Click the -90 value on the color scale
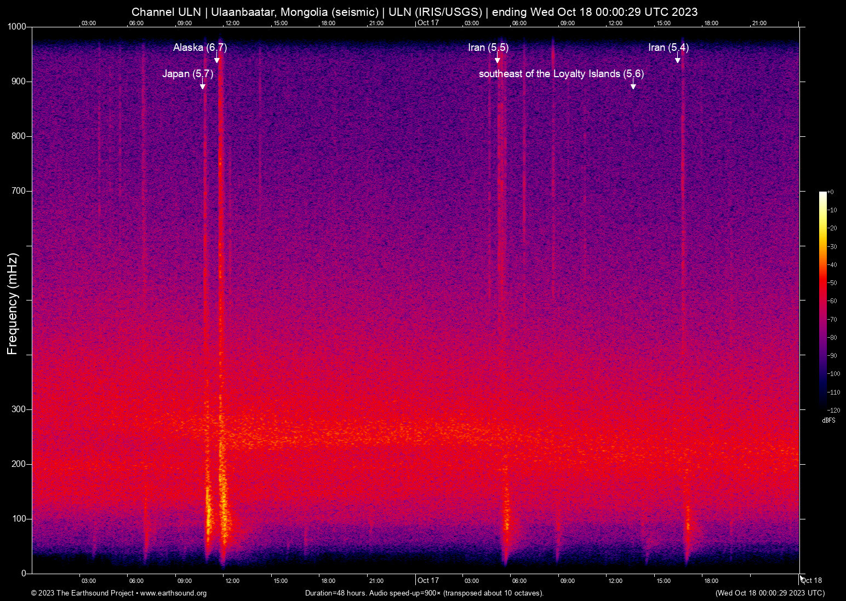The height and width of the screenshot is (601, 846). click(832, 356)
